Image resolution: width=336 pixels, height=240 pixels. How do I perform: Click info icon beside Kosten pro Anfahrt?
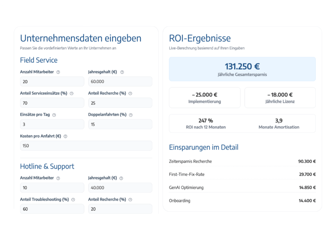(x=66, y=136)
